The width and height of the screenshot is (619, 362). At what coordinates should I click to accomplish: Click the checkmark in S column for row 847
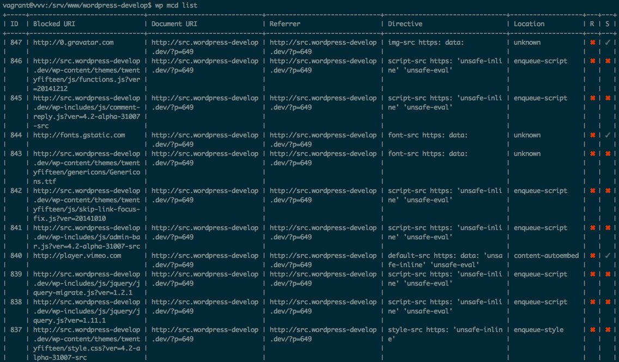click(608, 42)
